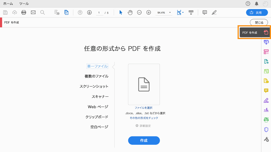Zoom in with plus icon
This screenshot has height=152, width=271.
click(149, 12)
